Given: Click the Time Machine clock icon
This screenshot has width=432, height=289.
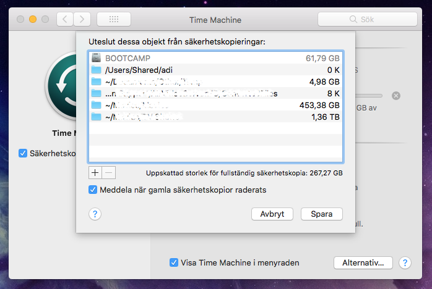Looking at the screenshot, I should 61,86.
